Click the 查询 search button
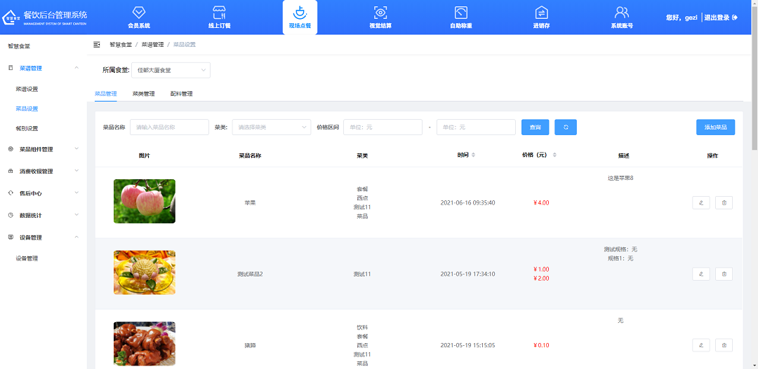 (535, 127)
